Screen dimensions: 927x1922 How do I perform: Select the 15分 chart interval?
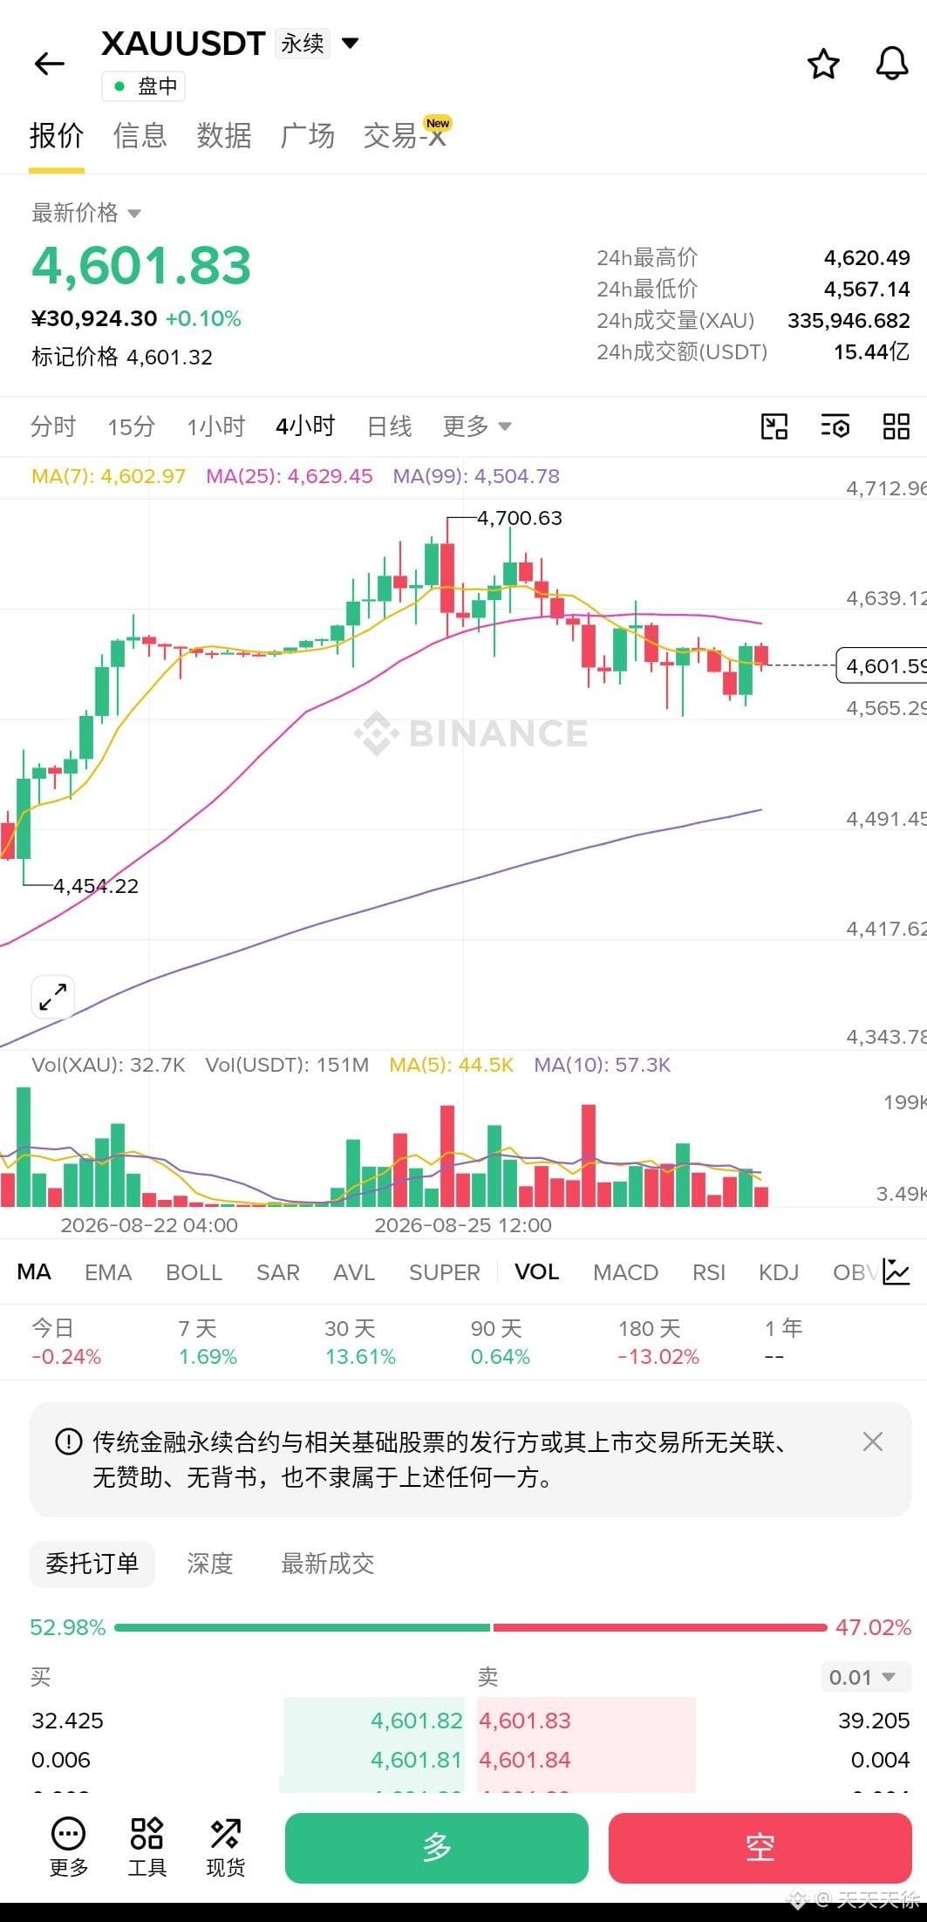[131, 426]
